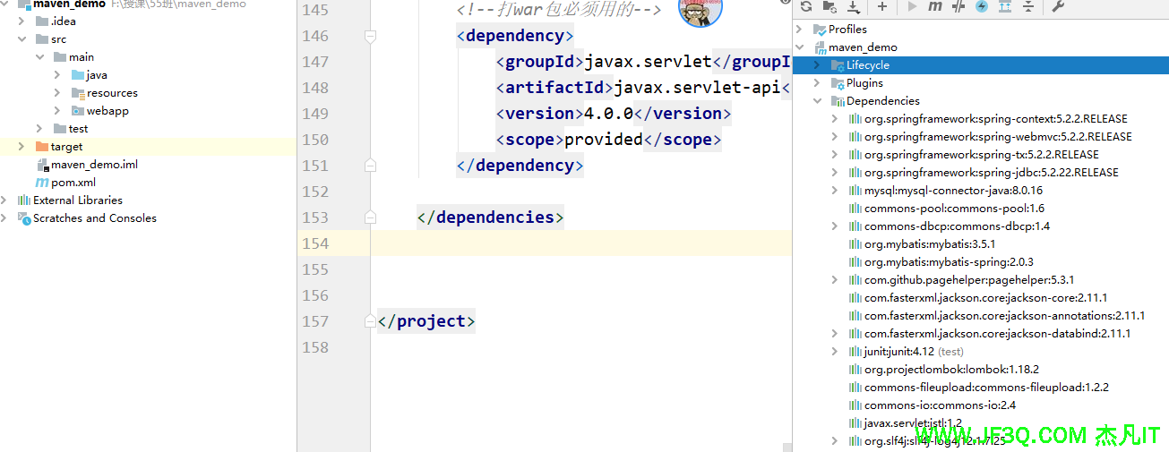The width and height of the screenshot is (1169, 452).
Task: Click Download Sources and Documentation icon
Action: [853, 7]
